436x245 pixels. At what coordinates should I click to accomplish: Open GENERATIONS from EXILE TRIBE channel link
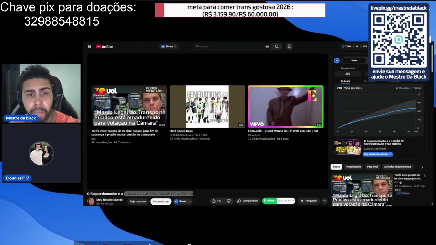[x=189, y=135]
